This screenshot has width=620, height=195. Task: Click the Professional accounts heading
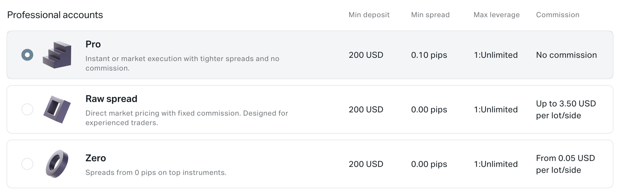pos(55,15)
